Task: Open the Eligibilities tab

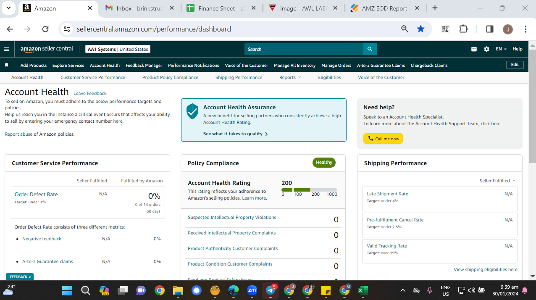Action: coord(329,77)
